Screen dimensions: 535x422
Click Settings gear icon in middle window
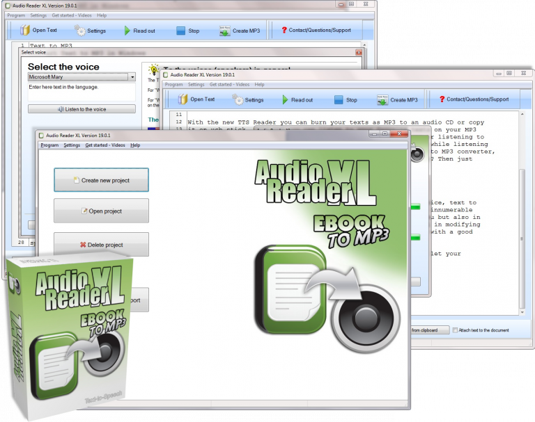click(238, 99)
